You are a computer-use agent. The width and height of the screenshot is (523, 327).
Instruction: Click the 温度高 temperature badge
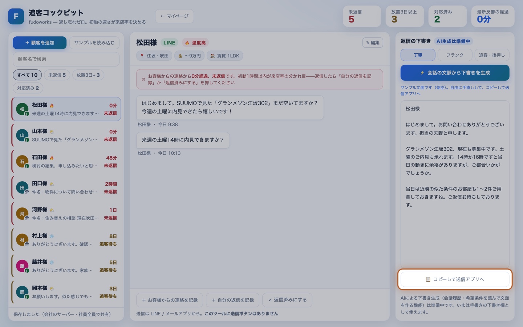tap(195, 43)
